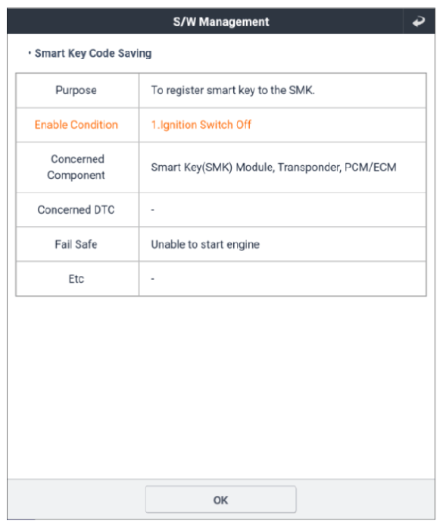
Task: Click the empty area below the table
Action: tap(221, 387)
